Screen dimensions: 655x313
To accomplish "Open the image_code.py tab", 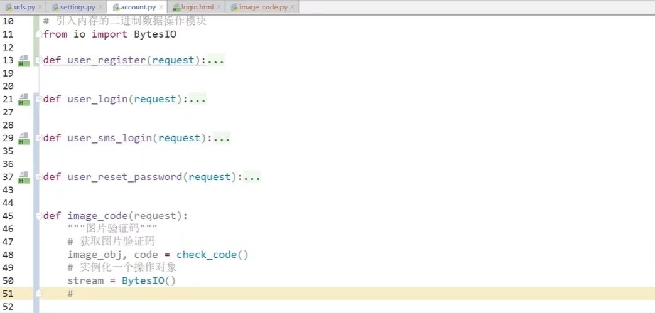I will click(263, 7).
